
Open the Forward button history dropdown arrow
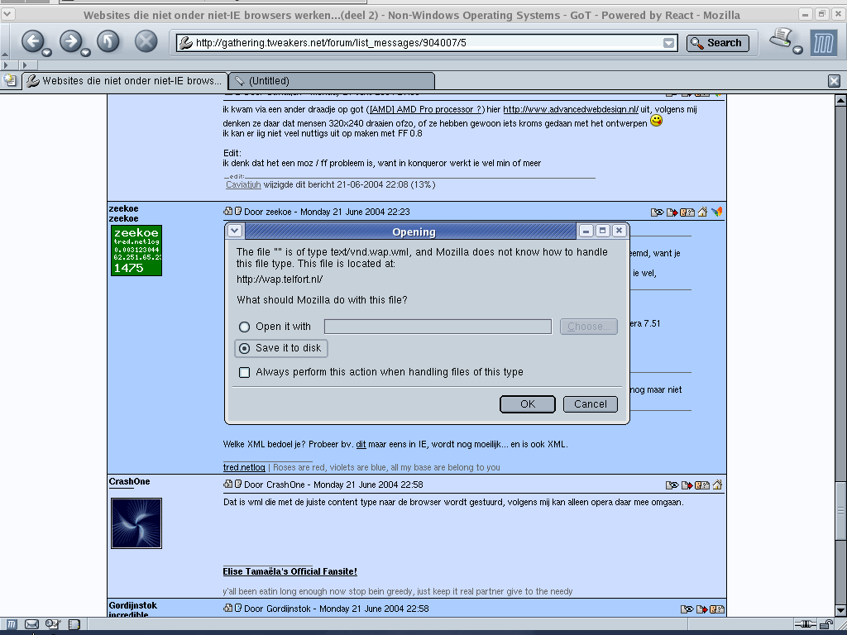pos(85,52)
